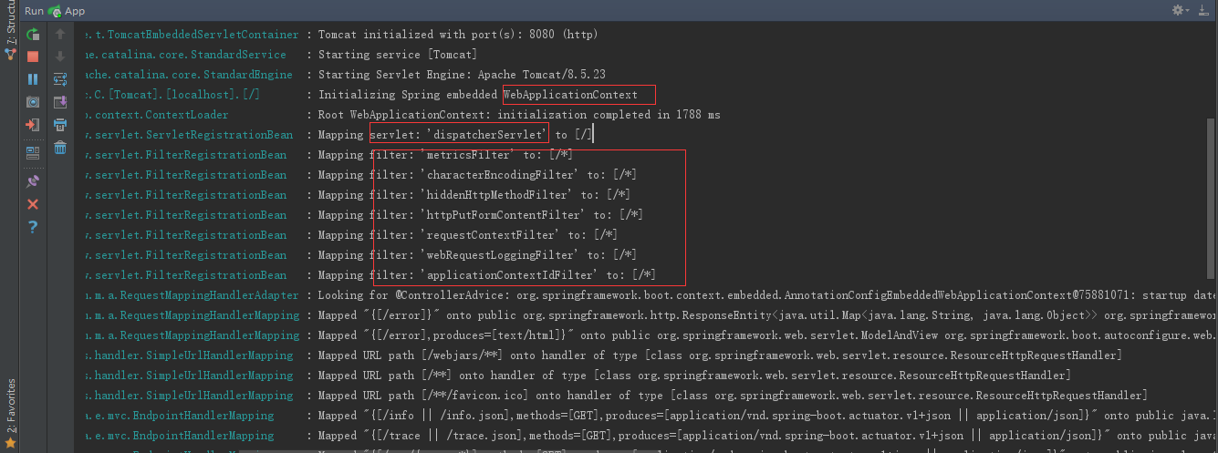Open help via the question mark icon
Viewport: 1218px width, 453px height.
pos(33,227)
